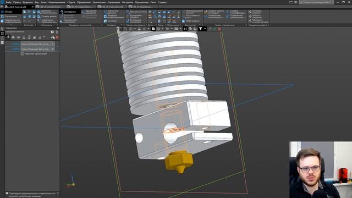Click the Вырезать выдавливанием command
352x198 pixels.
tap(114, 16)
